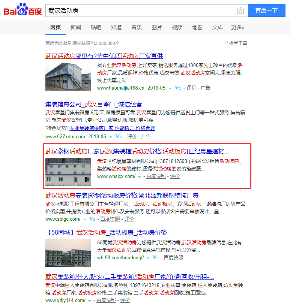Image resolution: width=290 pixels, height=308 pixels.
Task: Open result 【58同城】武汉活动房_活动板房
Action: pyautogui.click(x=106, y=233)
